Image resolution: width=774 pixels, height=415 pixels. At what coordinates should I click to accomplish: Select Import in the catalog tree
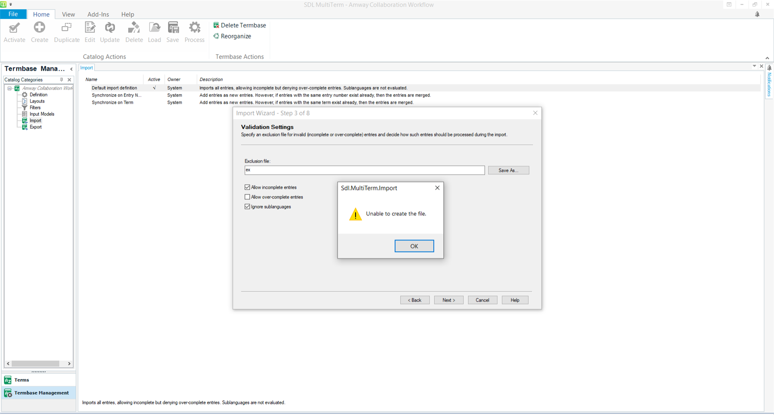pyautogui.click(x=35, y=121)
